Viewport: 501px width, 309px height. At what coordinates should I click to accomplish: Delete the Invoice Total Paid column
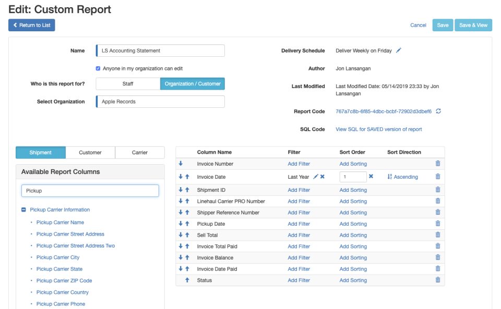(x=438, y=246)
